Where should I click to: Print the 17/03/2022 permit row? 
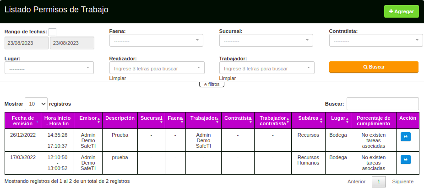click(406, 160)
